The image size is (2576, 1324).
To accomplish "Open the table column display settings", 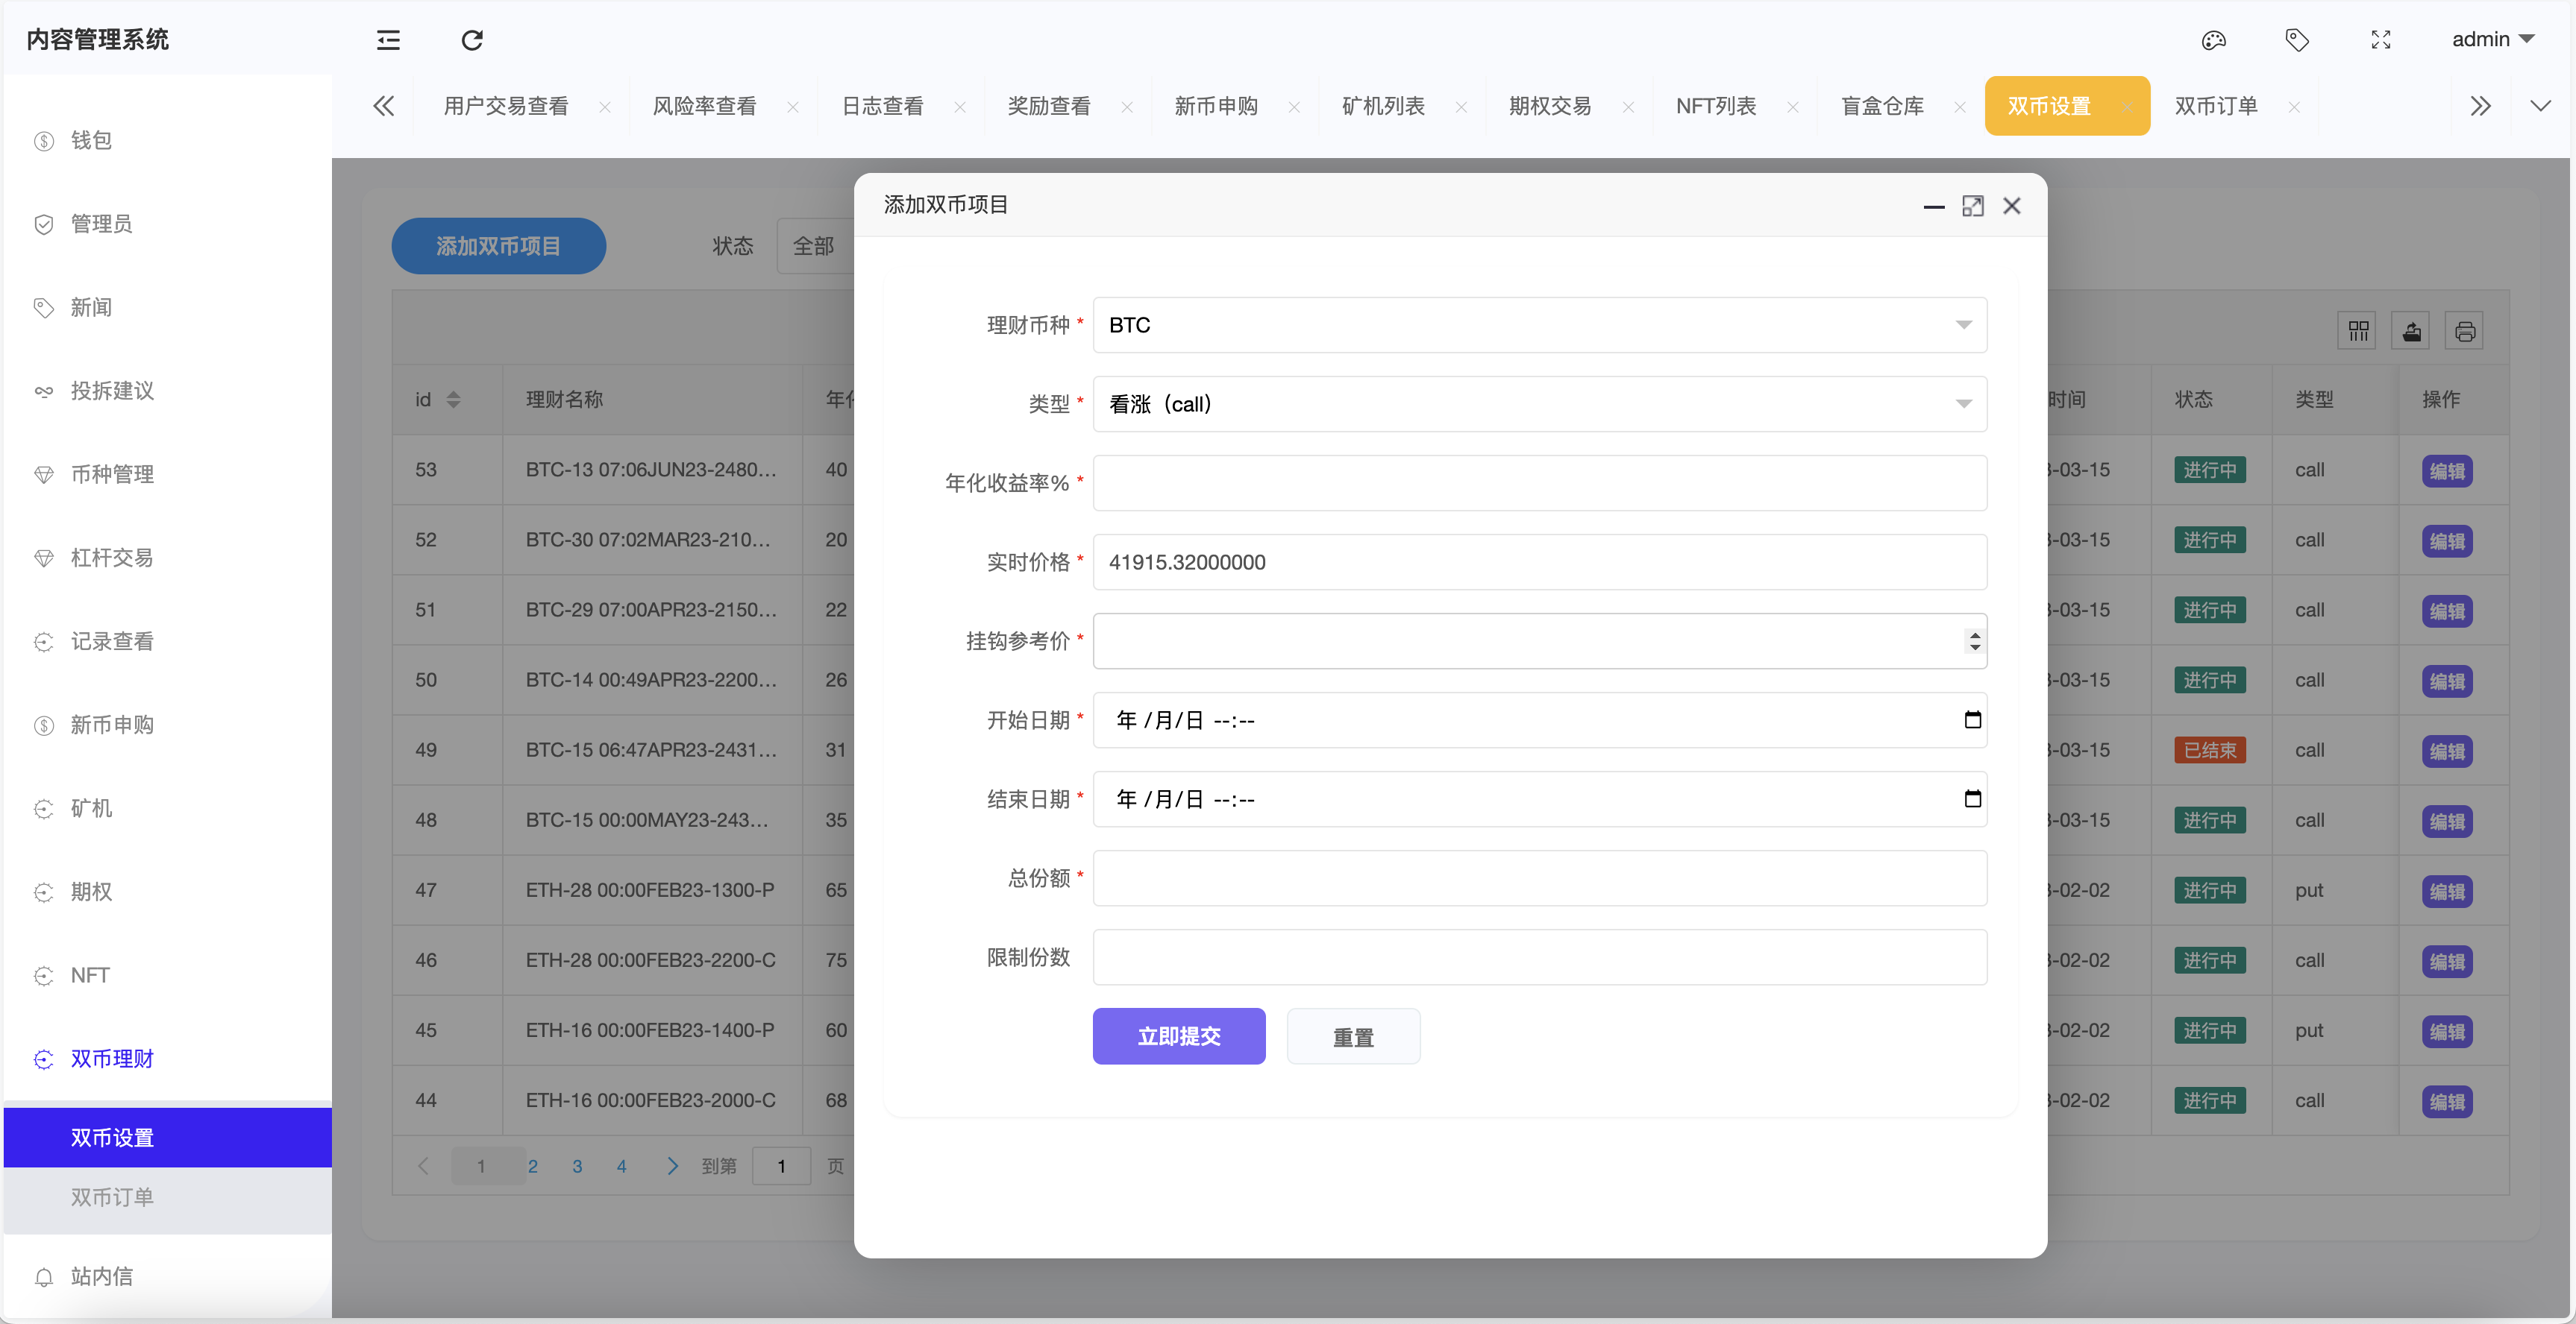I will tap(2357, 330).
